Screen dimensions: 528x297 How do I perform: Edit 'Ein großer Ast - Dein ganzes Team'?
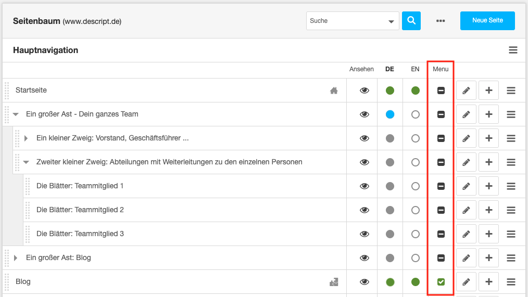466,114
